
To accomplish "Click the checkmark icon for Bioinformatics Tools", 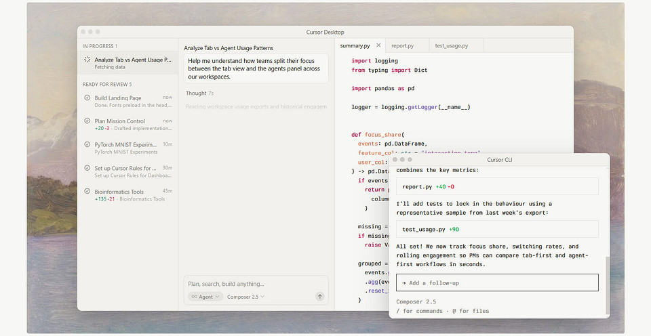I will click(87, 191).
